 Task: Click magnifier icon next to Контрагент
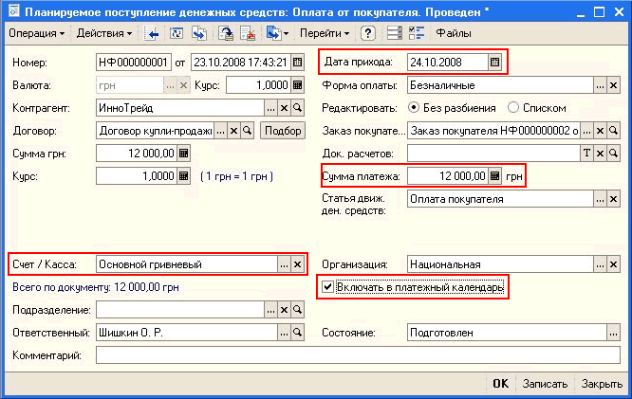(x=299, y=107)
